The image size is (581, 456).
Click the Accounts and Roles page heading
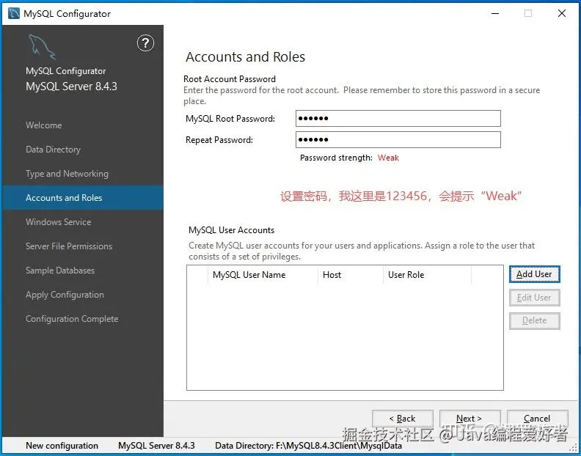(245, 57)
